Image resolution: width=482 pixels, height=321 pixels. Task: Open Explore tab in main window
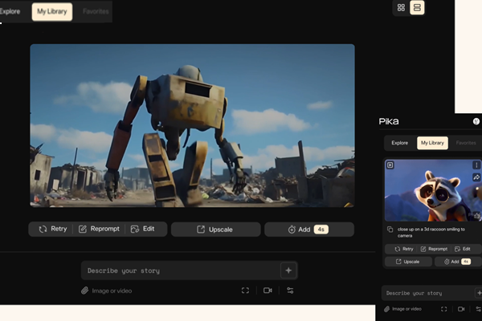10,12
